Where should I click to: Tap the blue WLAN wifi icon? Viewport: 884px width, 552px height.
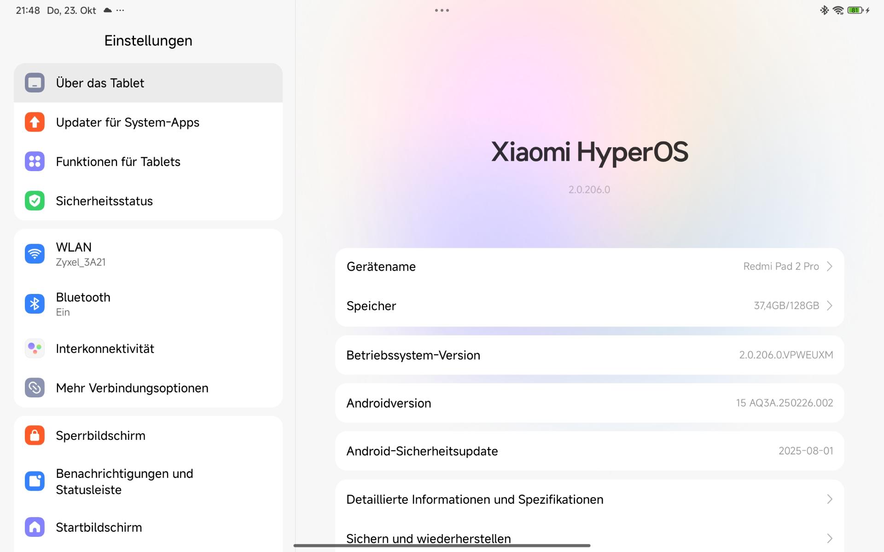[35, 254]
